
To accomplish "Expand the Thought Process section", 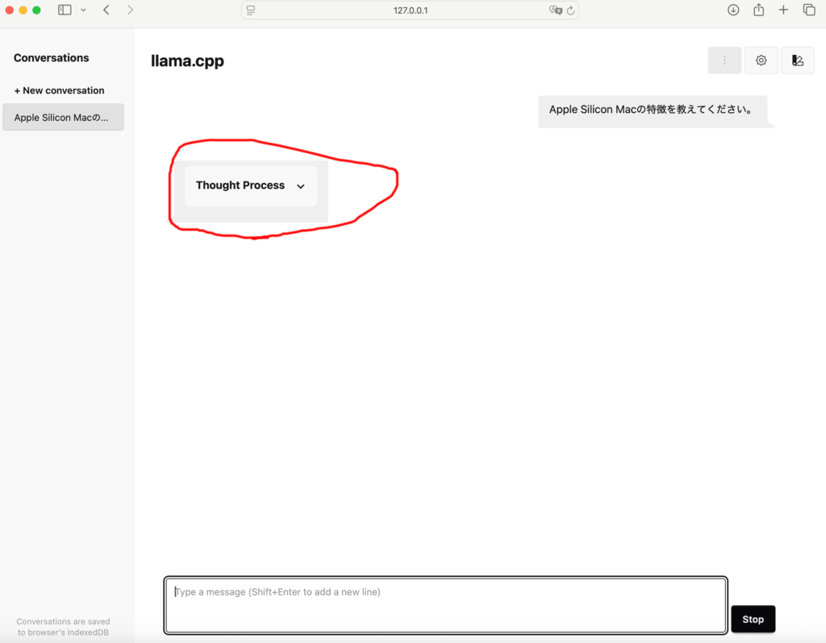I will [251, 186].
